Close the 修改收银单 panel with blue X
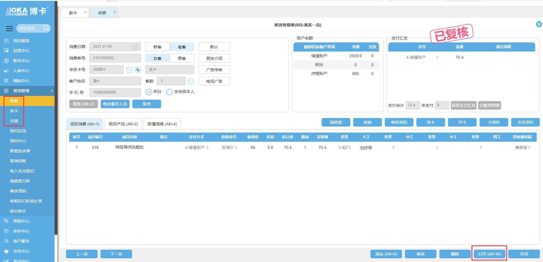543x262 pixels. [539, 24]
